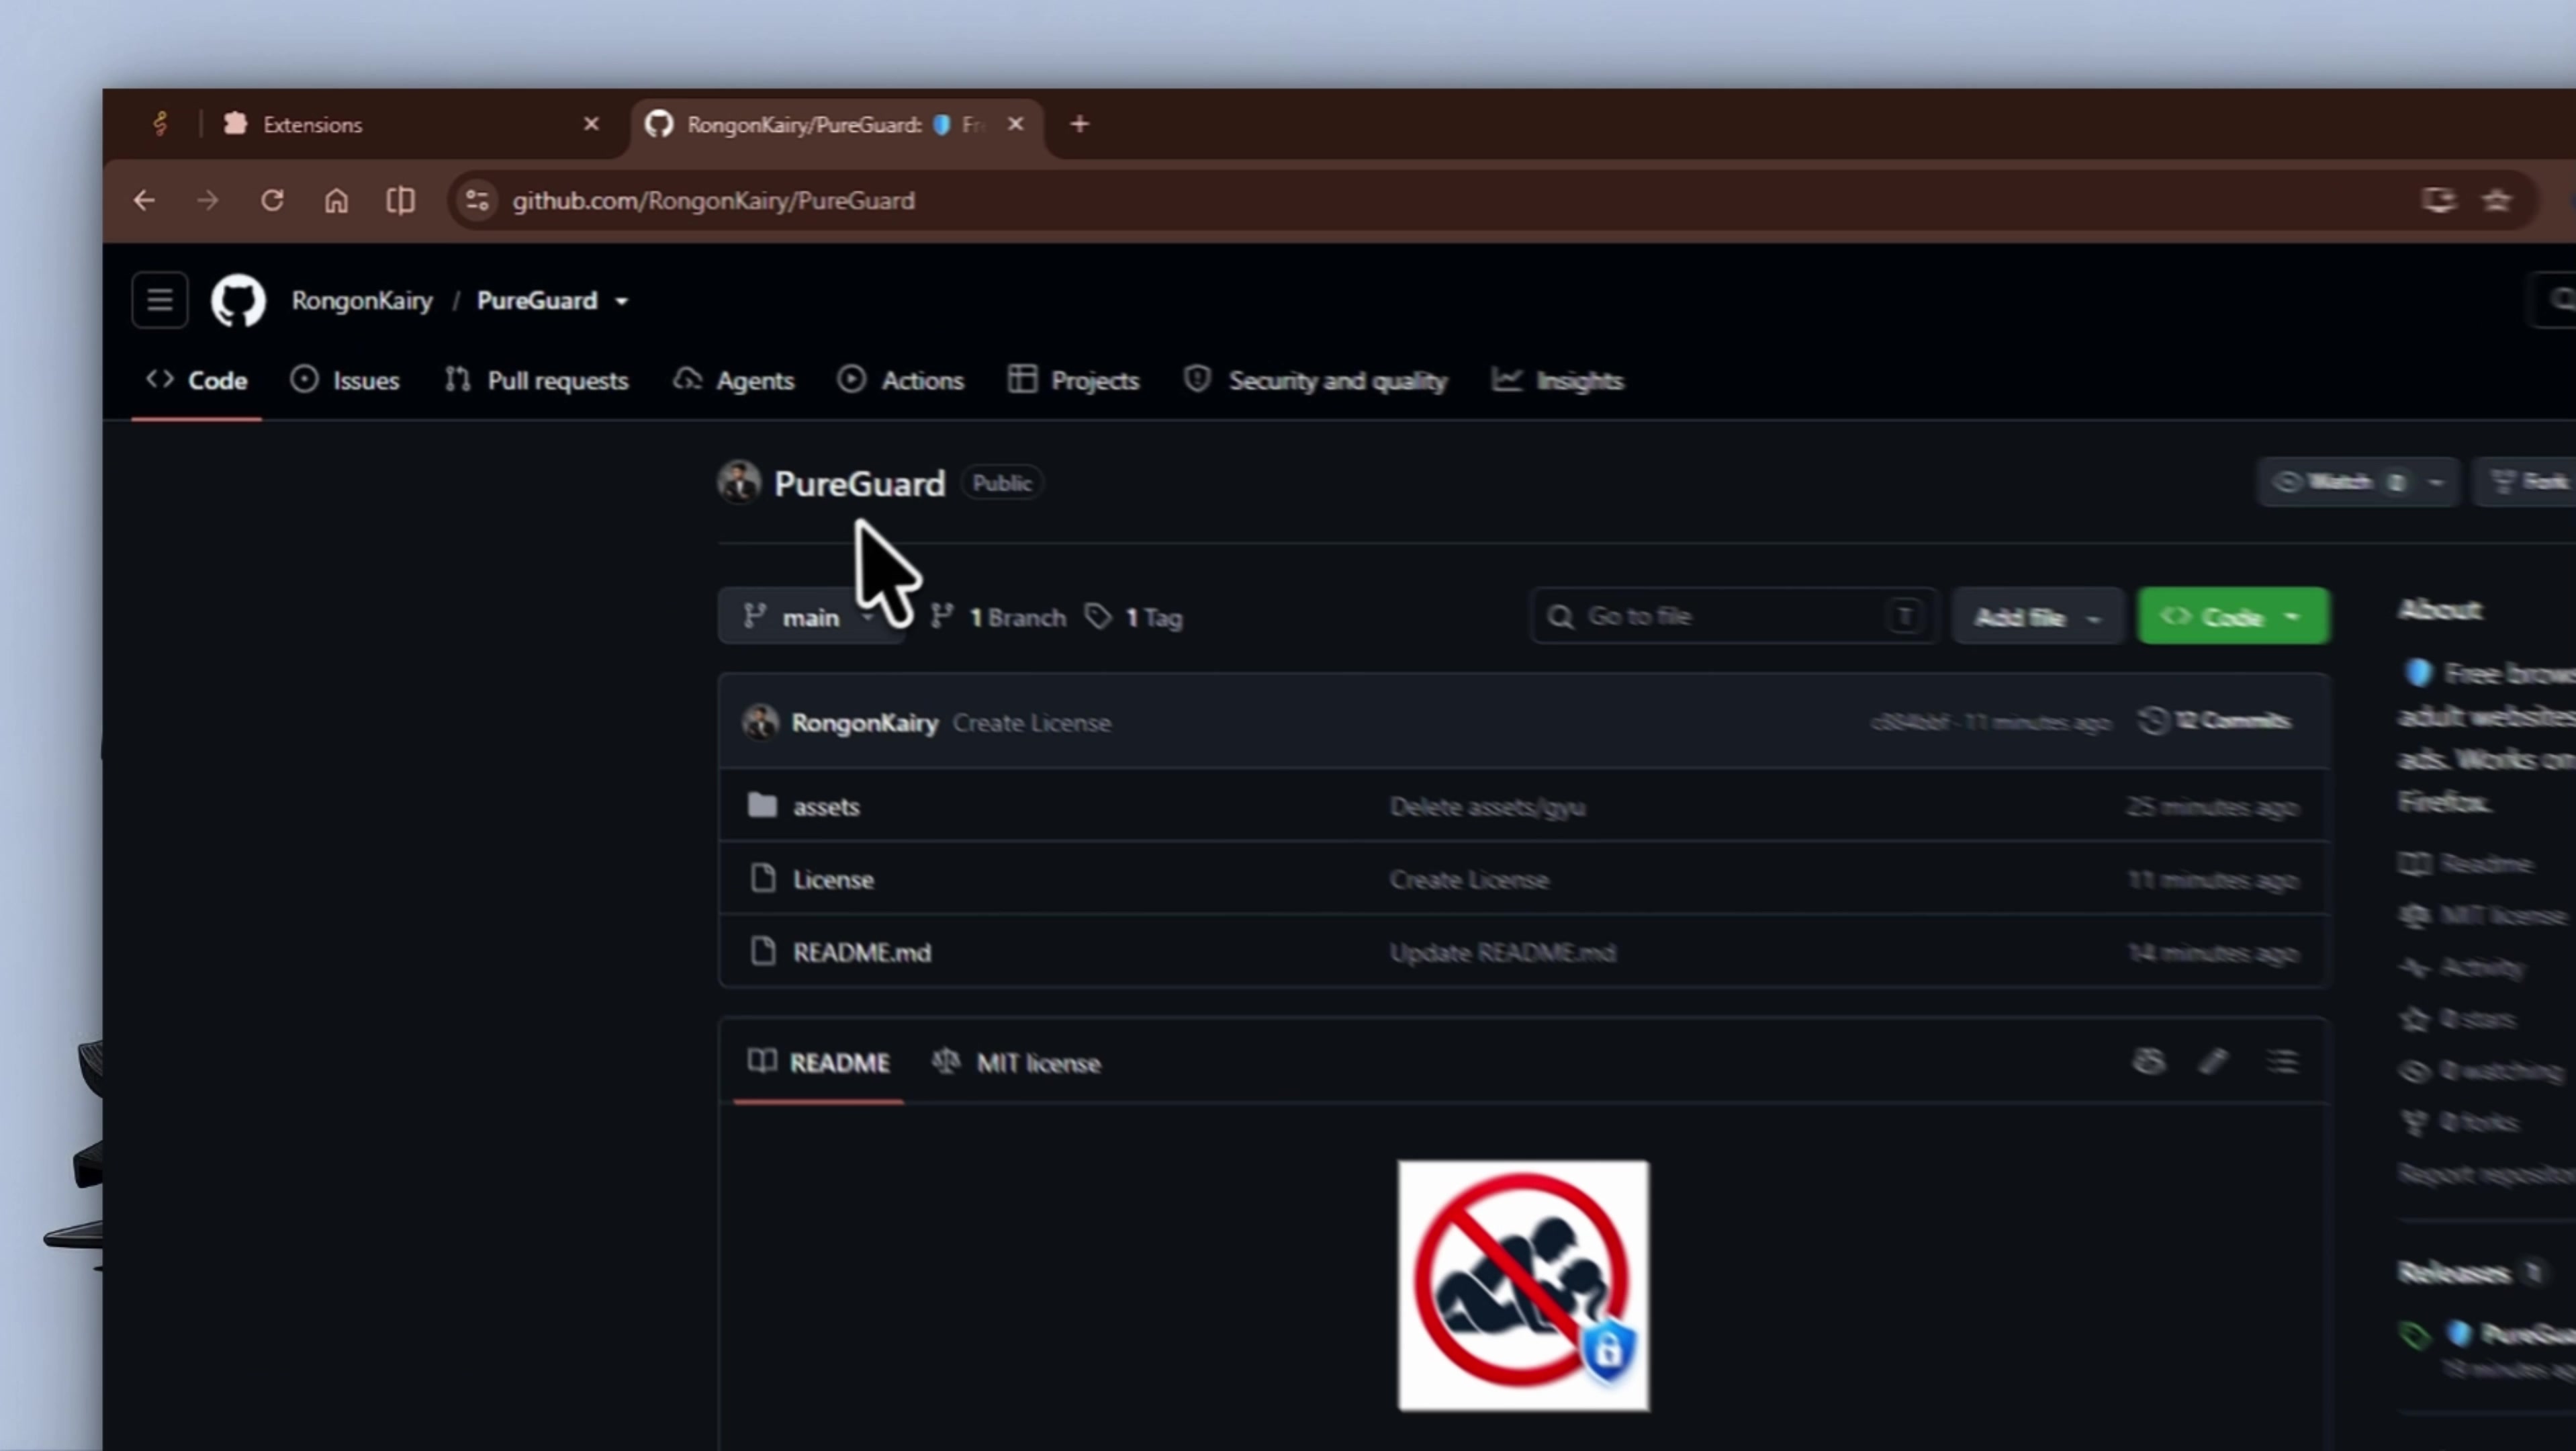Viewport: 2576px width, 1451px height.
Task: Open site information icon in address bar
Action: [477, 201]
